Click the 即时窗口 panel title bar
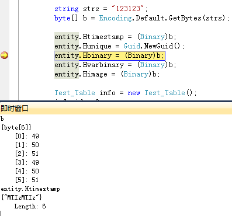The image size is (232, 216). (x=116, y=108)
